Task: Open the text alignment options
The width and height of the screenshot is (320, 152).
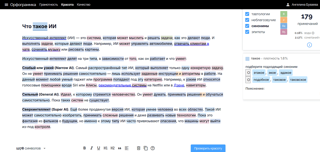Action: point(127,148)
